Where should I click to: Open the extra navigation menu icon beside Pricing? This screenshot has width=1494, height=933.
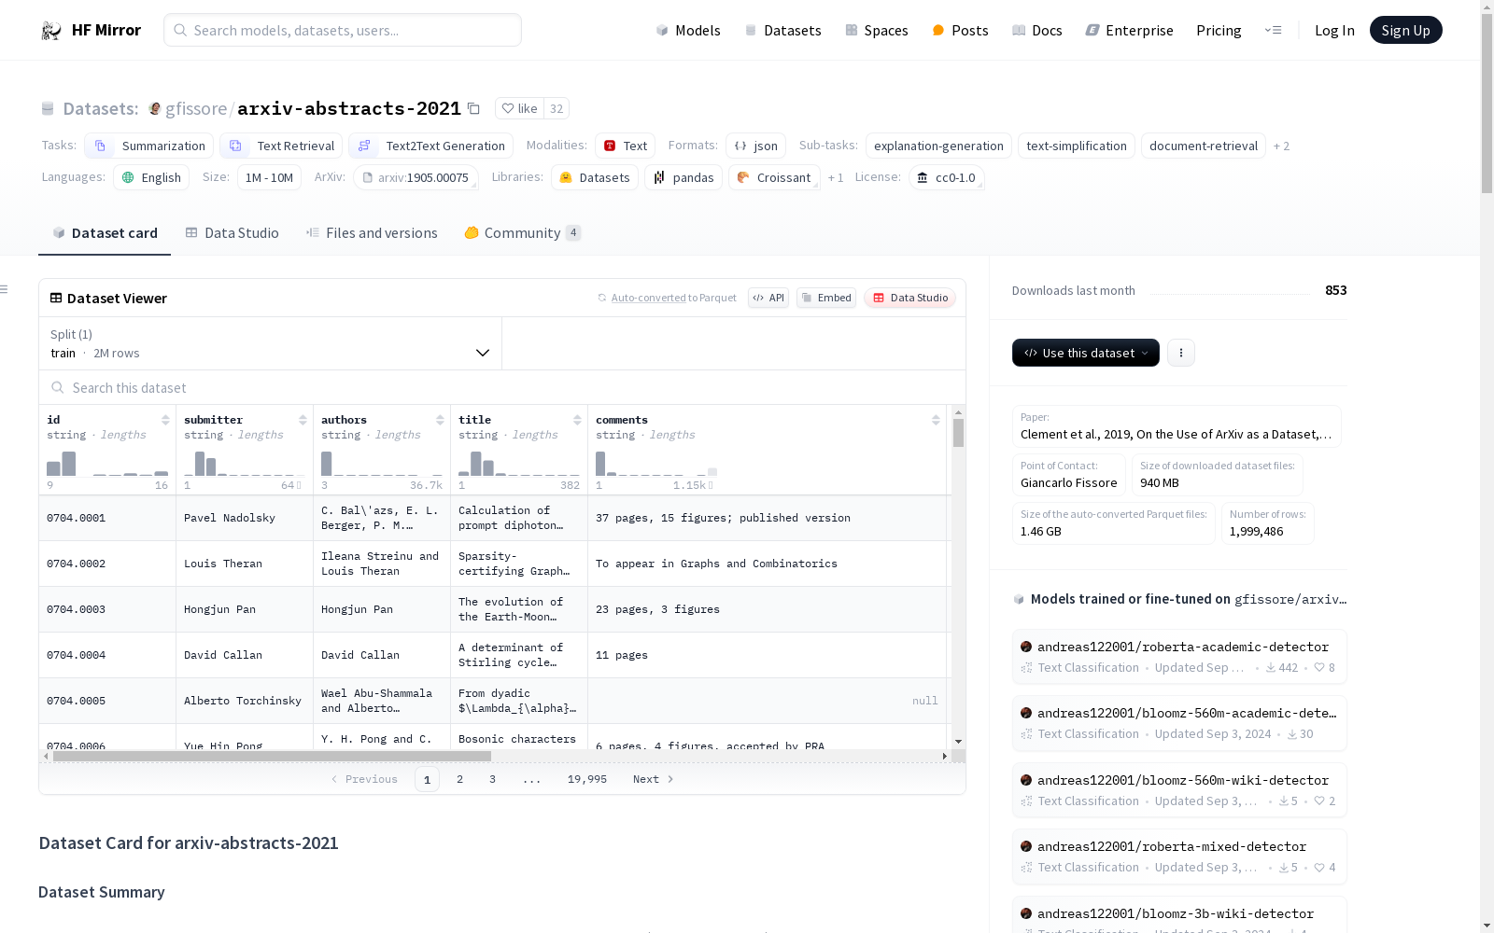pyautogui.click(x=1273, y=30)
